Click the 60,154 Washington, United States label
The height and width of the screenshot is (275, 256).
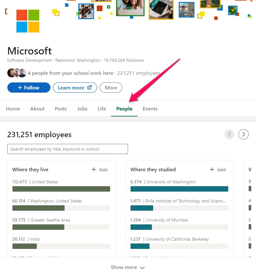click(x=47, y=201)
